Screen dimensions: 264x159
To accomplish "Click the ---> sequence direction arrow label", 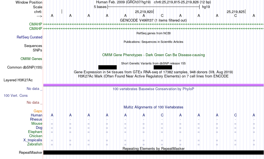I will (x=39, y=16).
